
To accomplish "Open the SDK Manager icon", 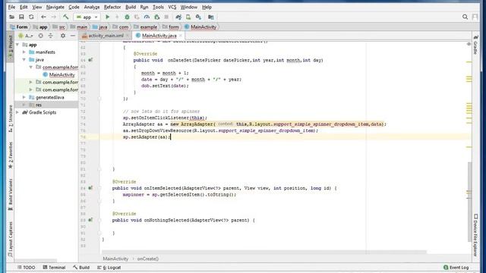I will 198,17.
